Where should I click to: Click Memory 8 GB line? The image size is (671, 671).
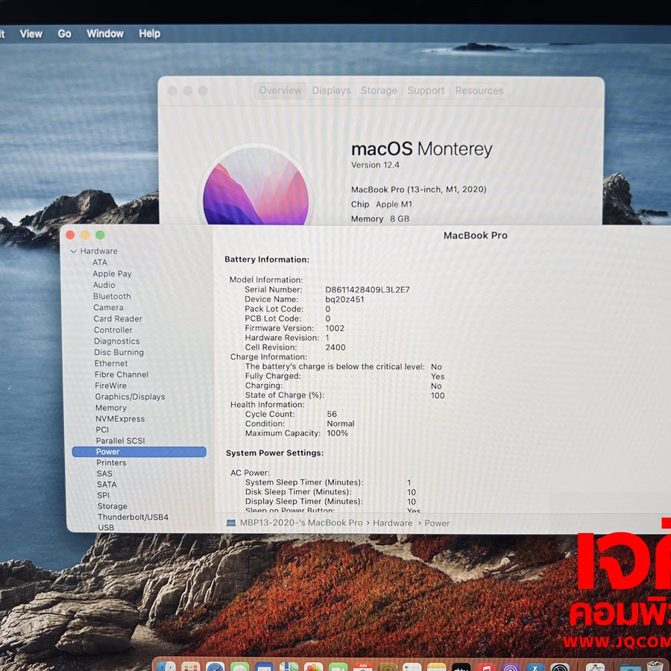click(x=380, y=218)
